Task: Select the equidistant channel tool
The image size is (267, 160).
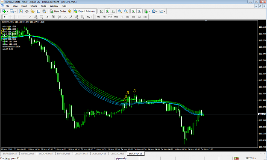Action: coord(36,17)
